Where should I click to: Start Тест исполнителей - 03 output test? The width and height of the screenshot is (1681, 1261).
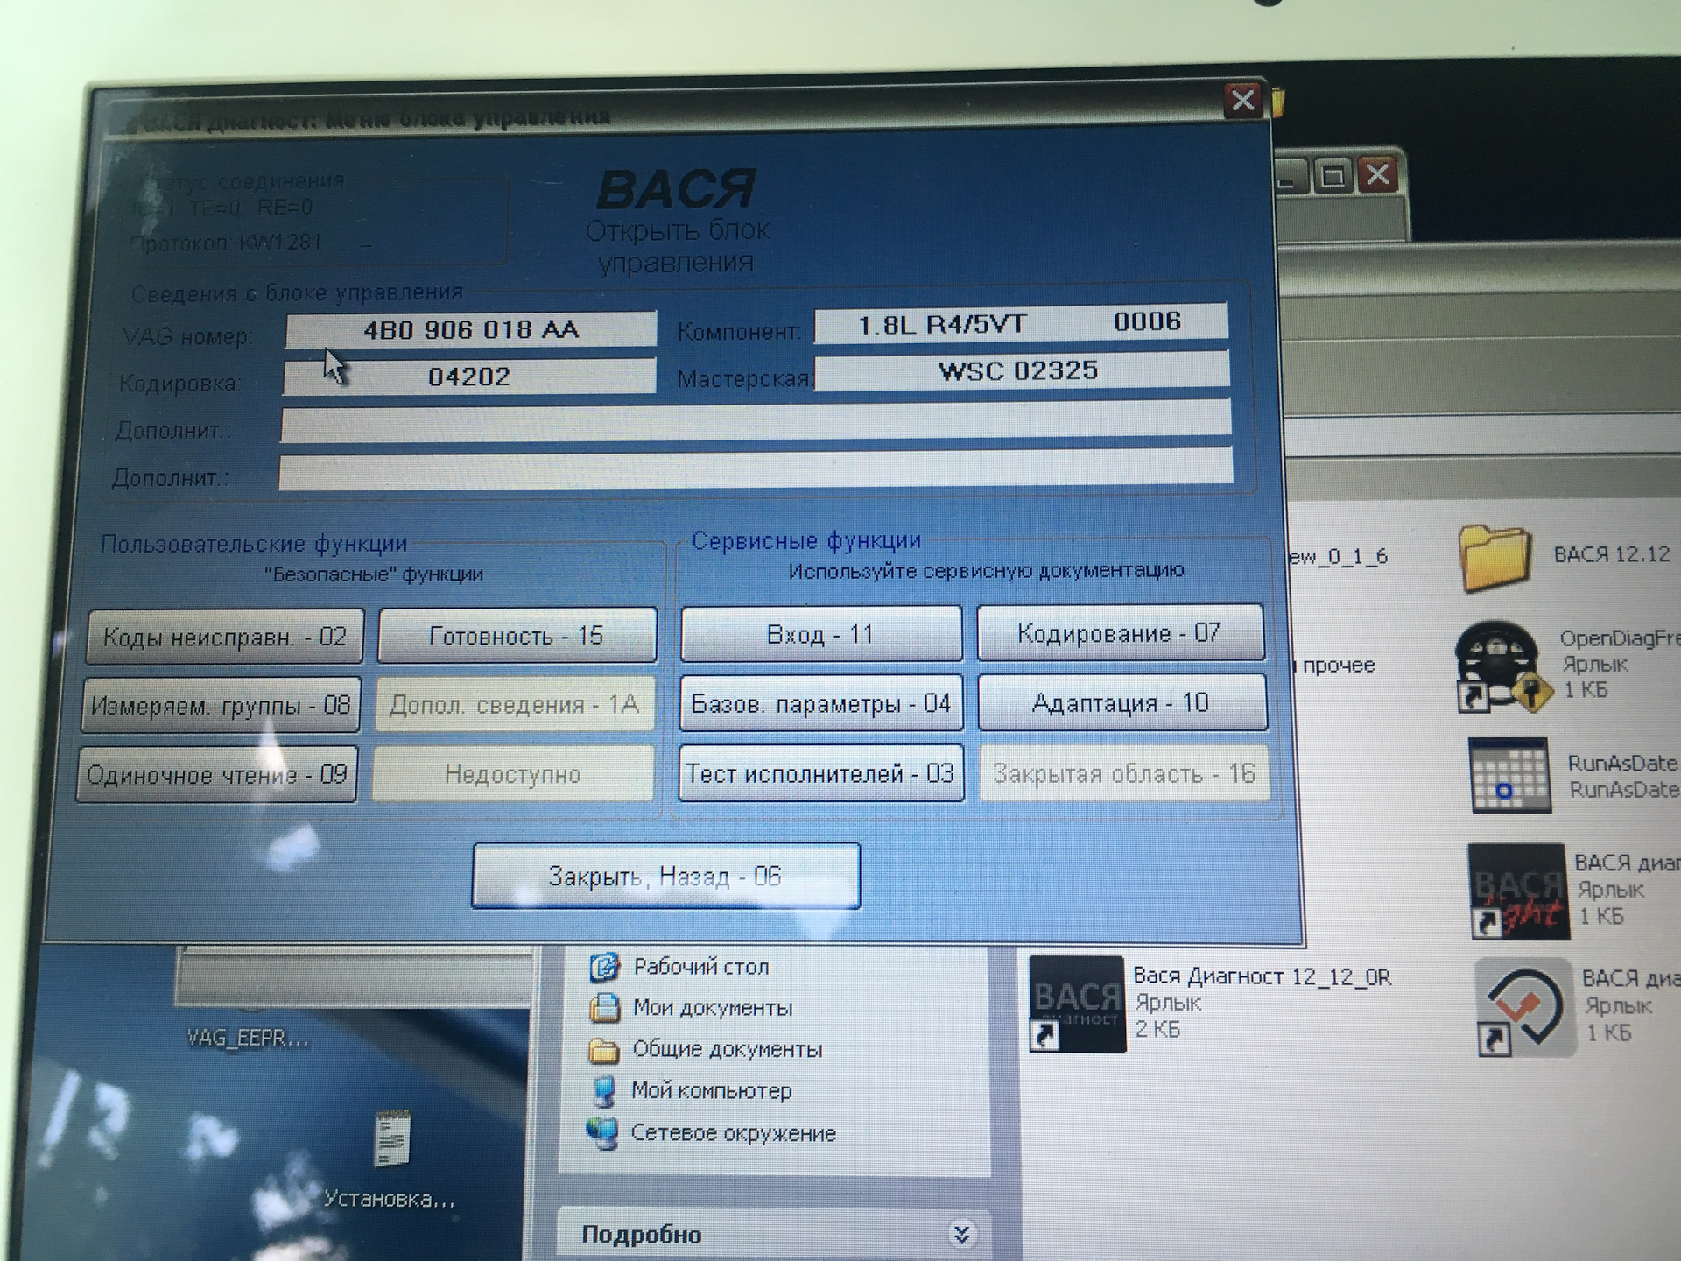pyautogui.click(x=820, y=773)
